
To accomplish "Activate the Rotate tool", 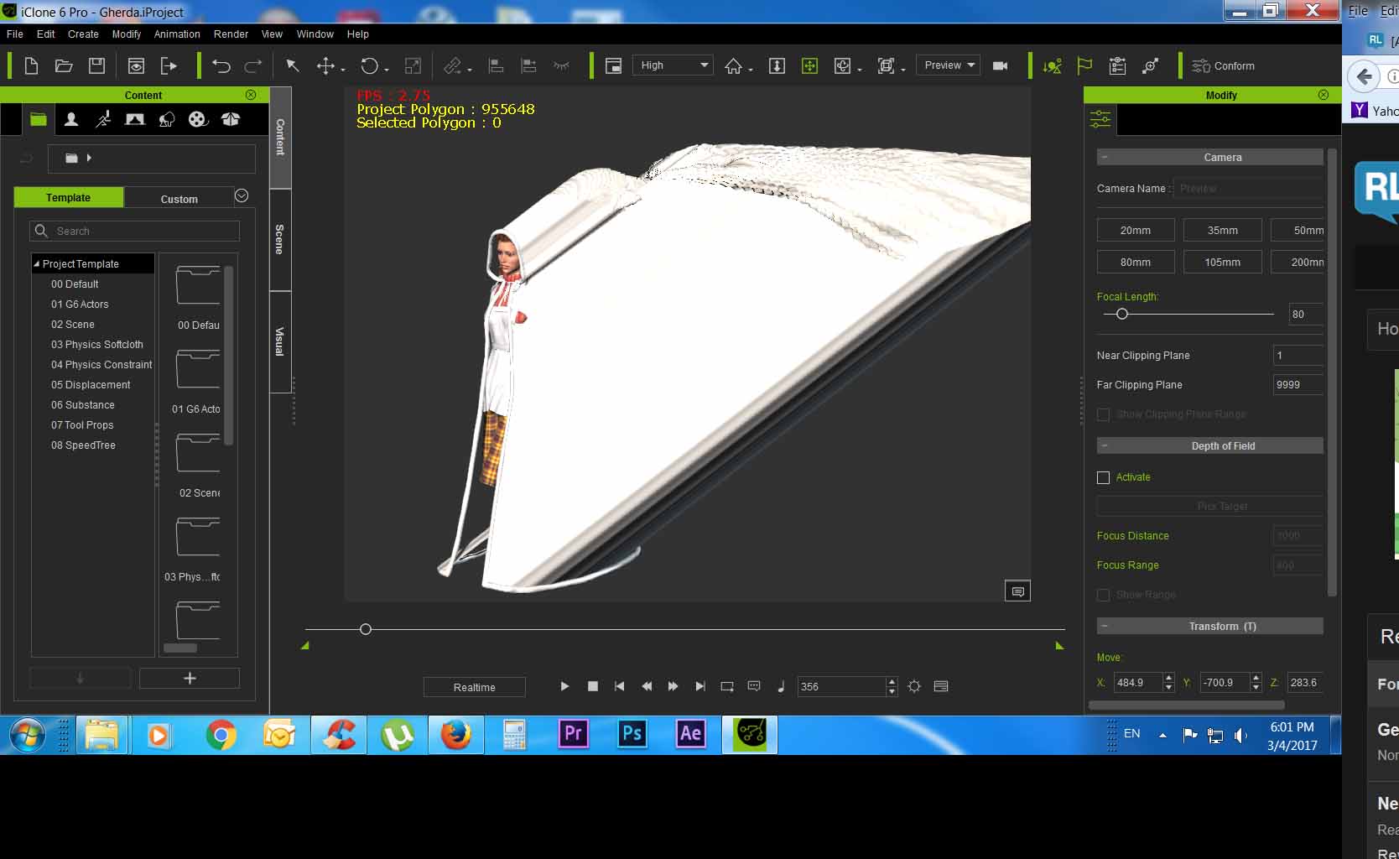I will click(370, 65).
